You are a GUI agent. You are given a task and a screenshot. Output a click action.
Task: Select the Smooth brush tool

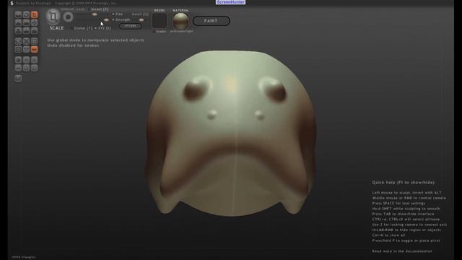click(34, 30)
